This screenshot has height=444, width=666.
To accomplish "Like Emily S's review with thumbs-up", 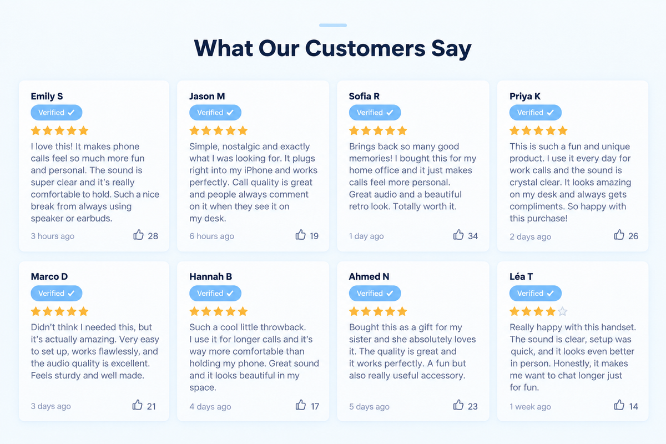I will (139, 235).
